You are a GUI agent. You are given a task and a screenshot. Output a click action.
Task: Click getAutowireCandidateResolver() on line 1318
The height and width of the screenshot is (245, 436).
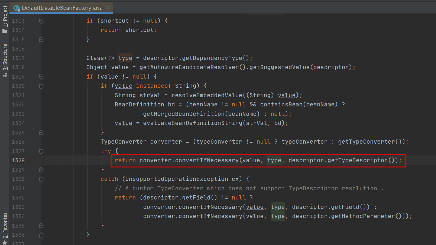pyautogui.click(x=193, y=67)
